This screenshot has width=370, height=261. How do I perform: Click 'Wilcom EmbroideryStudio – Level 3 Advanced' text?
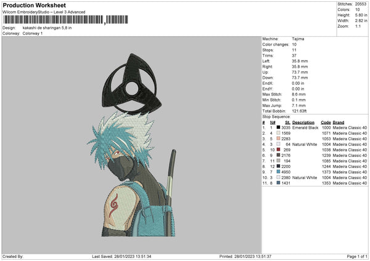tap(44, 12)
